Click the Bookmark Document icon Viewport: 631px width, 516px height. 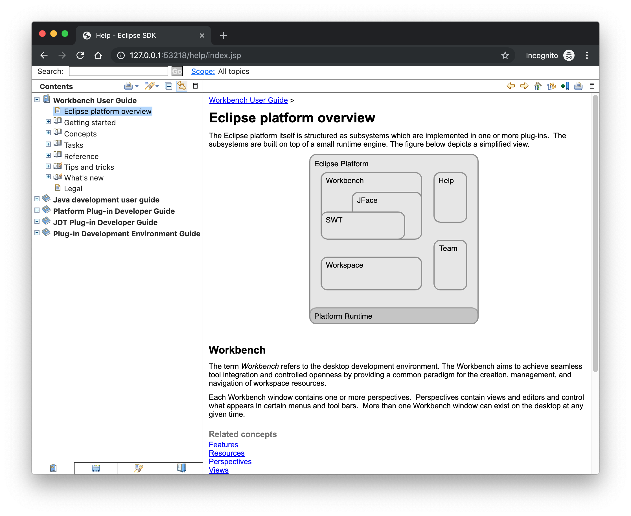click(565, 86)
